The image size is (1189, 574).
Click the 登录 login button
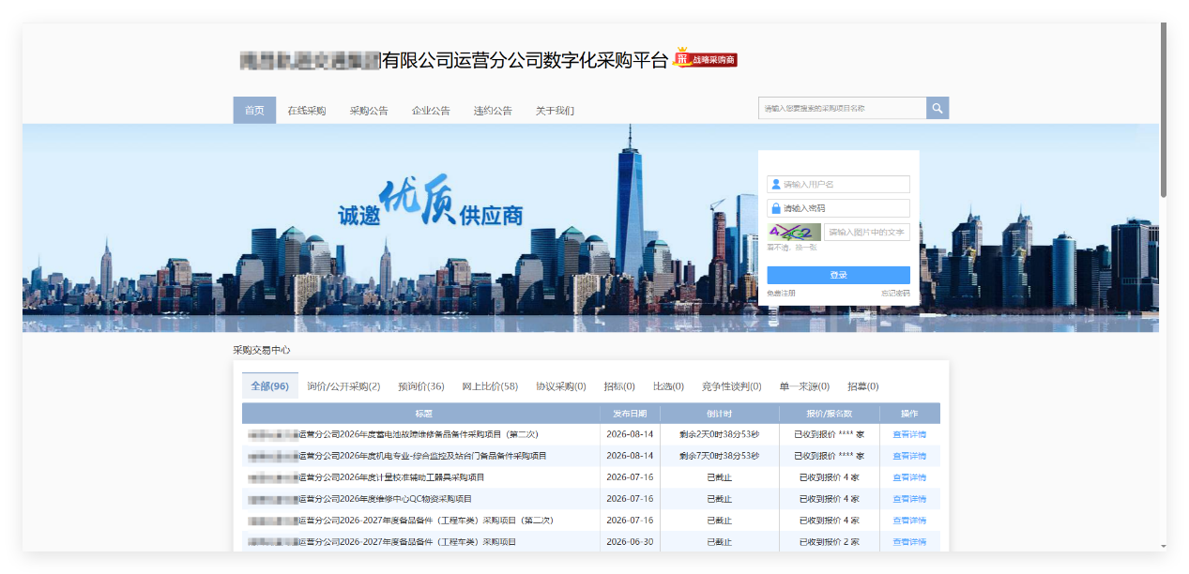click(839, 275)
